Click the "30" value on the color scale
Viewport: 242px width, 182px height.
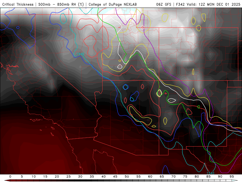tap(80, 177)
